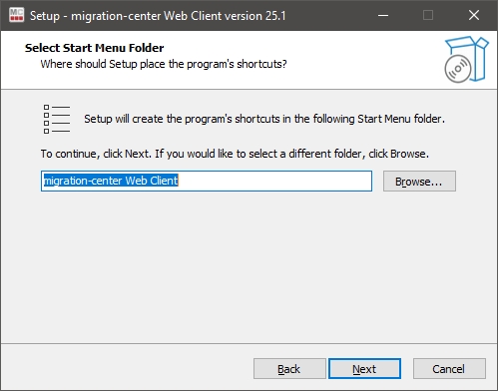Click the installer box and disc icon
Screen dimensions: 498x391
[466, 60]
